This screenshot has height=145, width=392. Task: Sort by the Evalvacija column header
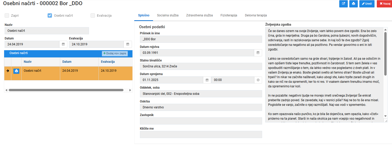[x=115, y=62]
